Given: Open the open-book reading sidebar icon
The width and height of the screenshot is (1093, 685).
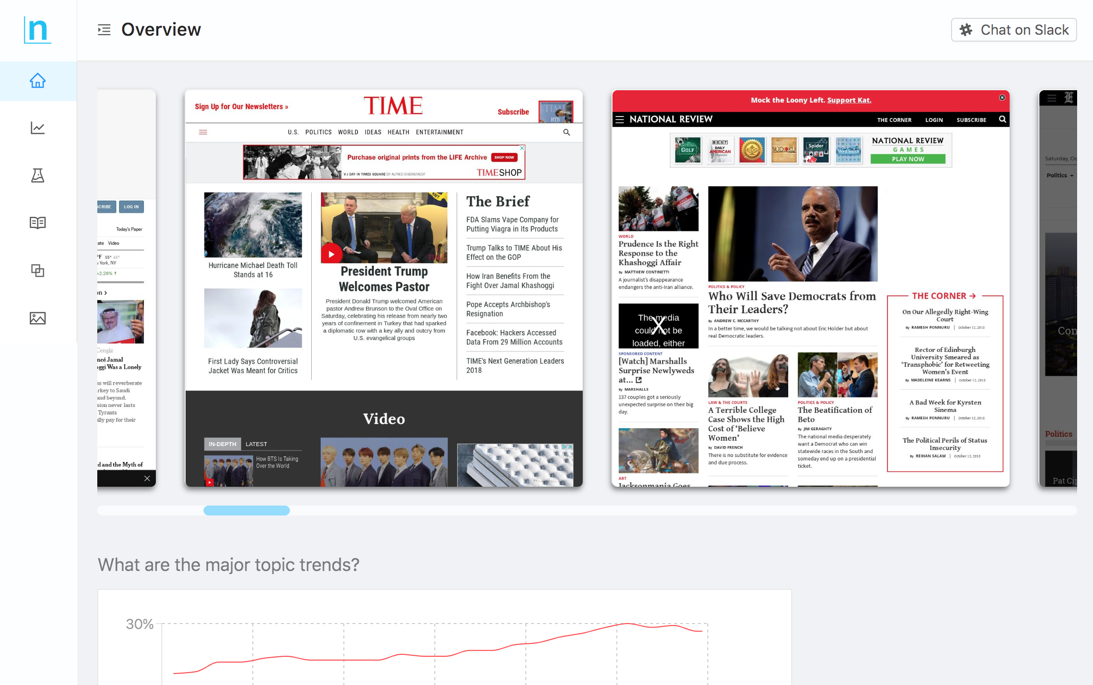Looking at the screenshot, I should pos(38,223).
